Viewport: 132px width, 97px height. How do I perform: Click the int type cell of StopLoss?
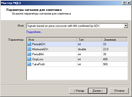coord(90,59)
